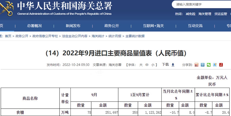Image resolution: width=231 pixels, height=116 pixels.
Task: Share via the red Renmin icon
Action: coord(221,65)
